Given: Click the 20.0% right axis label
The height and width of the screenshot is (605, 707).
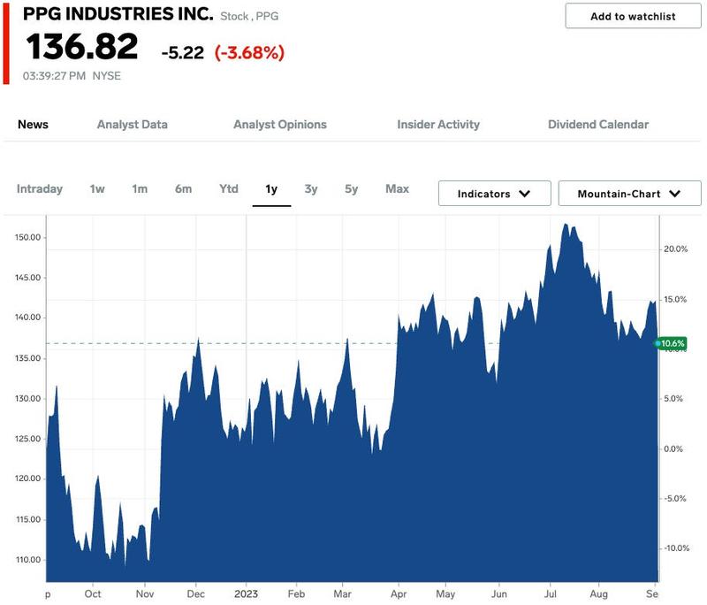Looking at the screenshot, I should coord(675,249).
